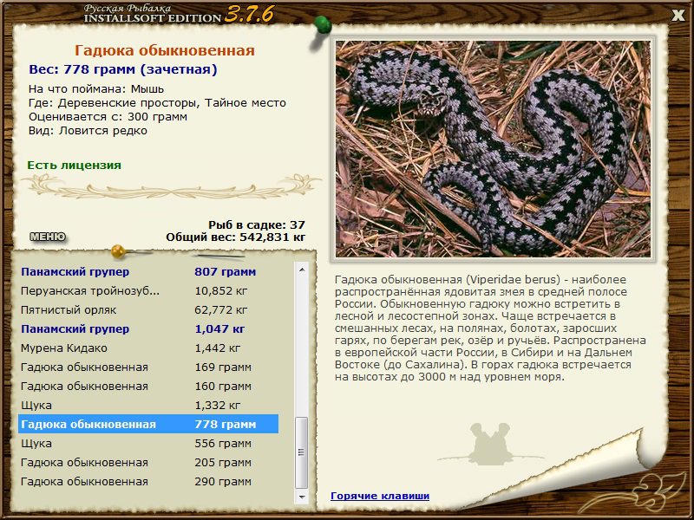Click the Вид: Ловится редко line
Screen dimensions: 694x520
pos(88,131)
